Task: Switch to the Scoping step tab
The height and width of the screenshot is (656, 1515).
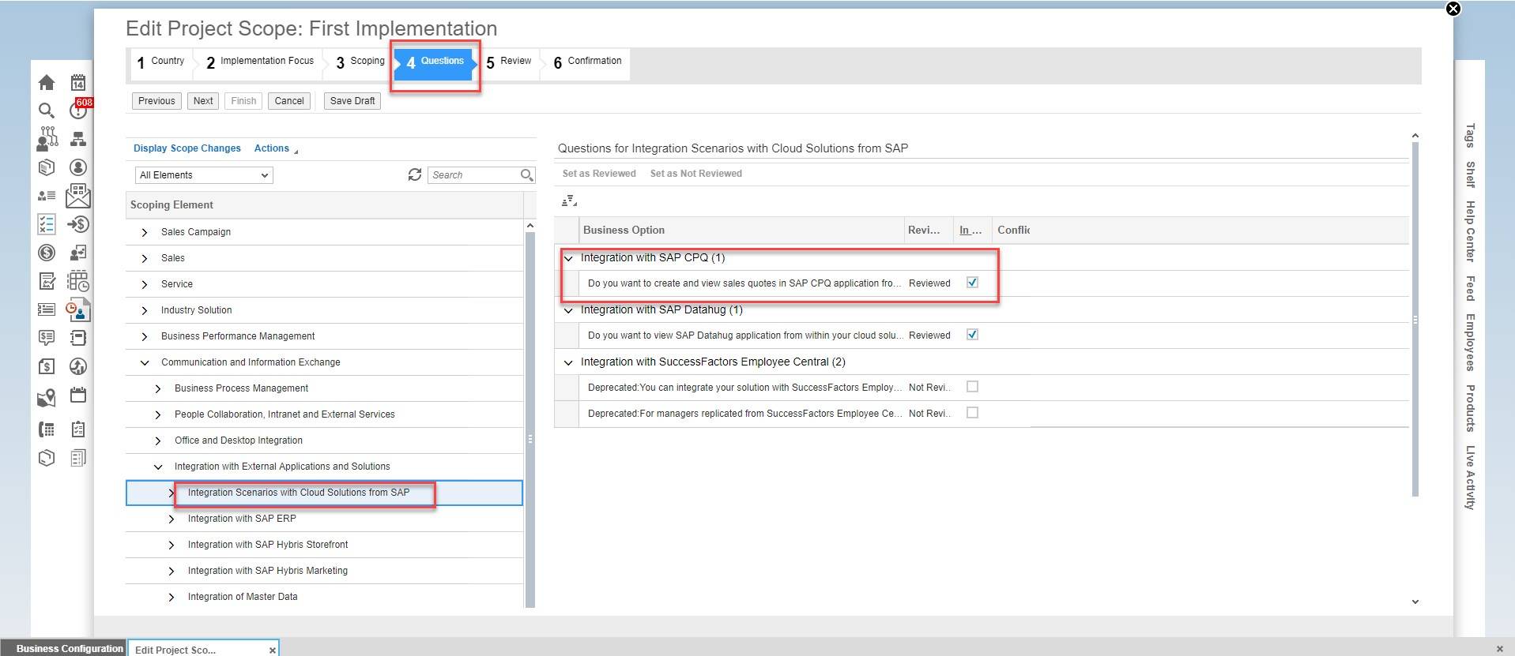Action: coord(360,62)
